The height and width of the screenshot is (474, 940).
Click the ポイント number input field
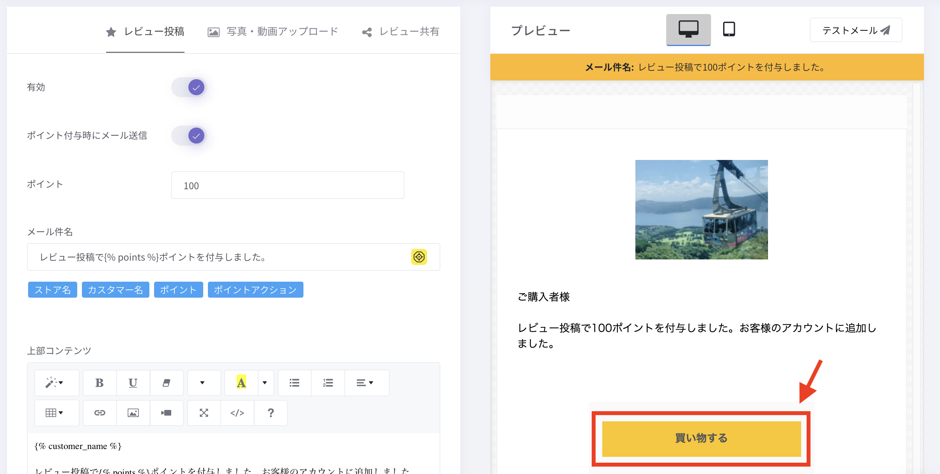pyautogui.click(x=287, y=185)
